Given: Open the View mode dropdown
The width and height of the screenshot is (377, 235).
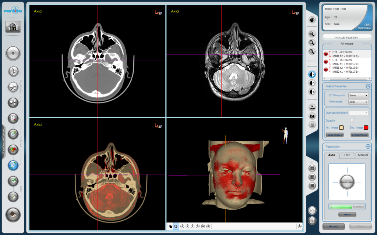Looking at the screenshot, I should (x=358, y=102).
